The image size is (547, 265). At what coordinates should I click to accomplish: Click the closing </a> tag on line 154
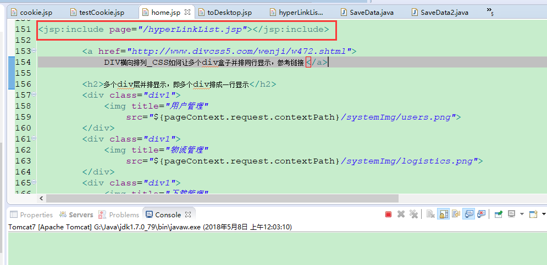click(x=317, y=63)
